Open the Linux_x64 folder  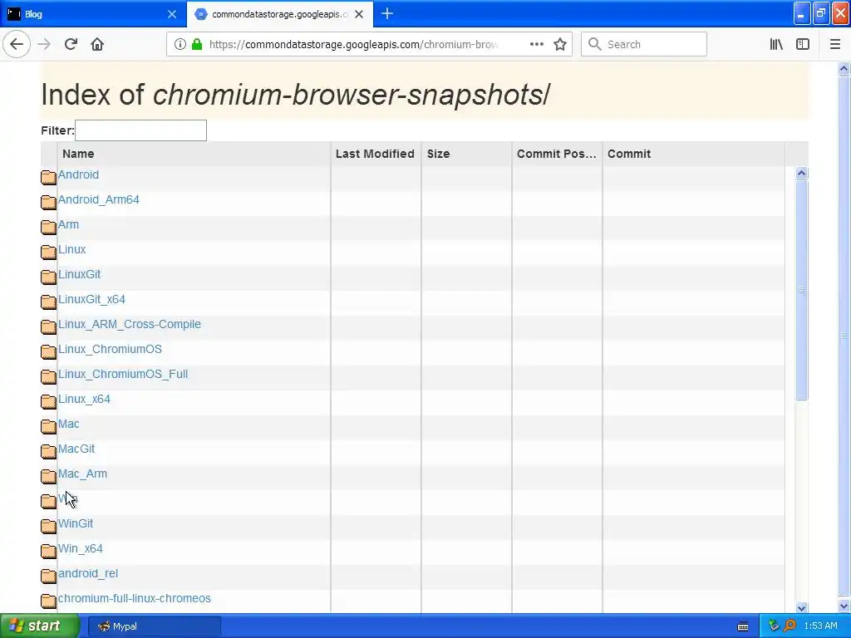[x=84, y=400]
